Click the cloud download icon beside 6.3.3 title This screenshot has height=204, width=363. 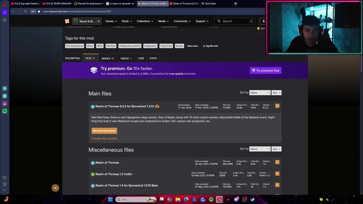click(x=157, y=106)
